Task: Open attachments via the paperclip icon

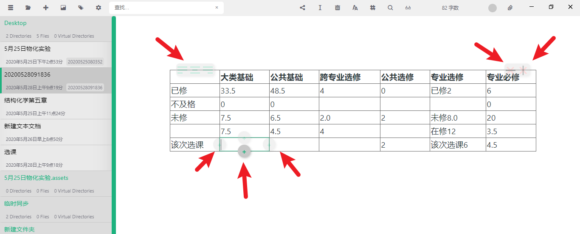Action: (x=510, y=8)
